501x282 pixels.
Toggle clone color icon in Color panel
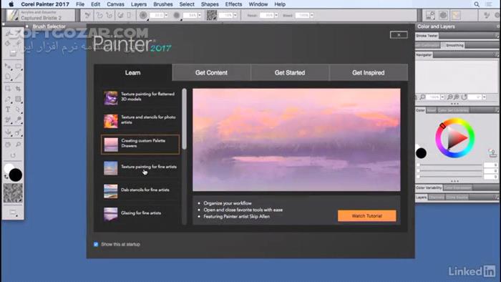(492, 153)
